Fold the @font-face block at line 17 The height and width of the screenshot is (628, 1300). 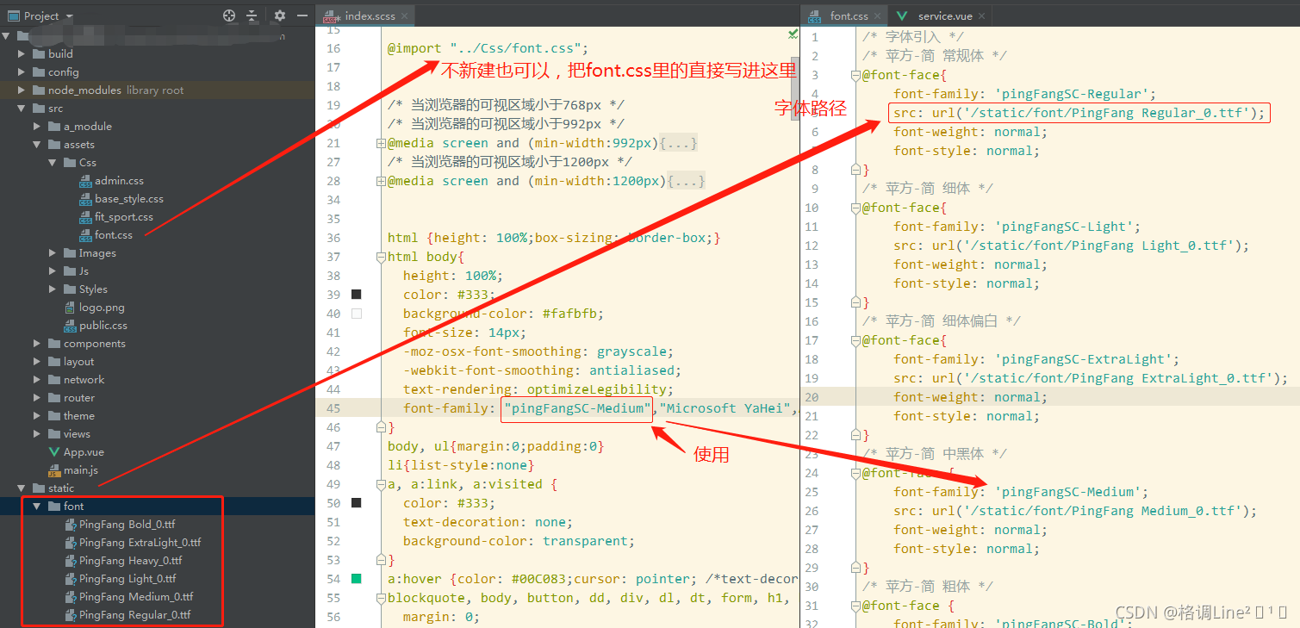pyautogui.click(x=855, y=340)
